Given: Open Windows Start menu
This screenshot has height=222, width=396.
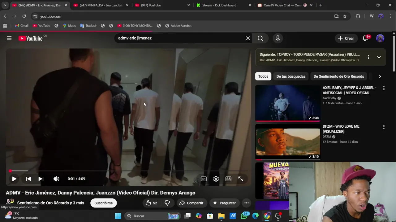Looking at the screenshot, I should tap(118, 216).
